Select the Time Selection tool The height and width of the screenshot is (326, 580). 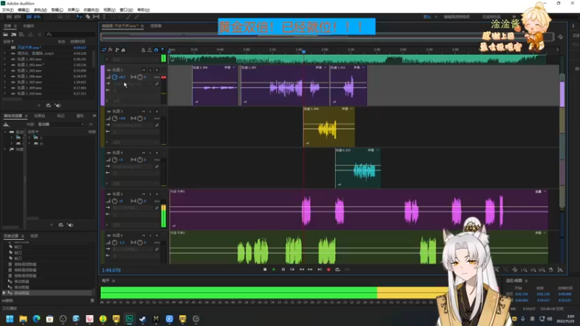(x=104, y=17)
